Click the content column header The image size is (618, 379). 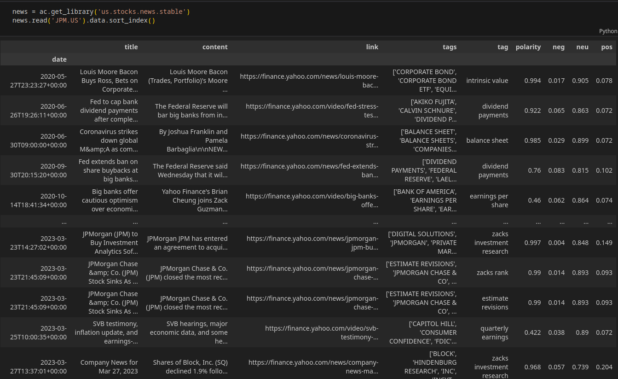click(215, 47)
